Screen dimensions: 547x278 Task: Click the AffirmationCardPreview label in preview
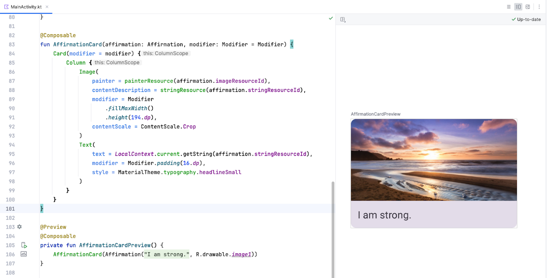click(x=375, y=114)
